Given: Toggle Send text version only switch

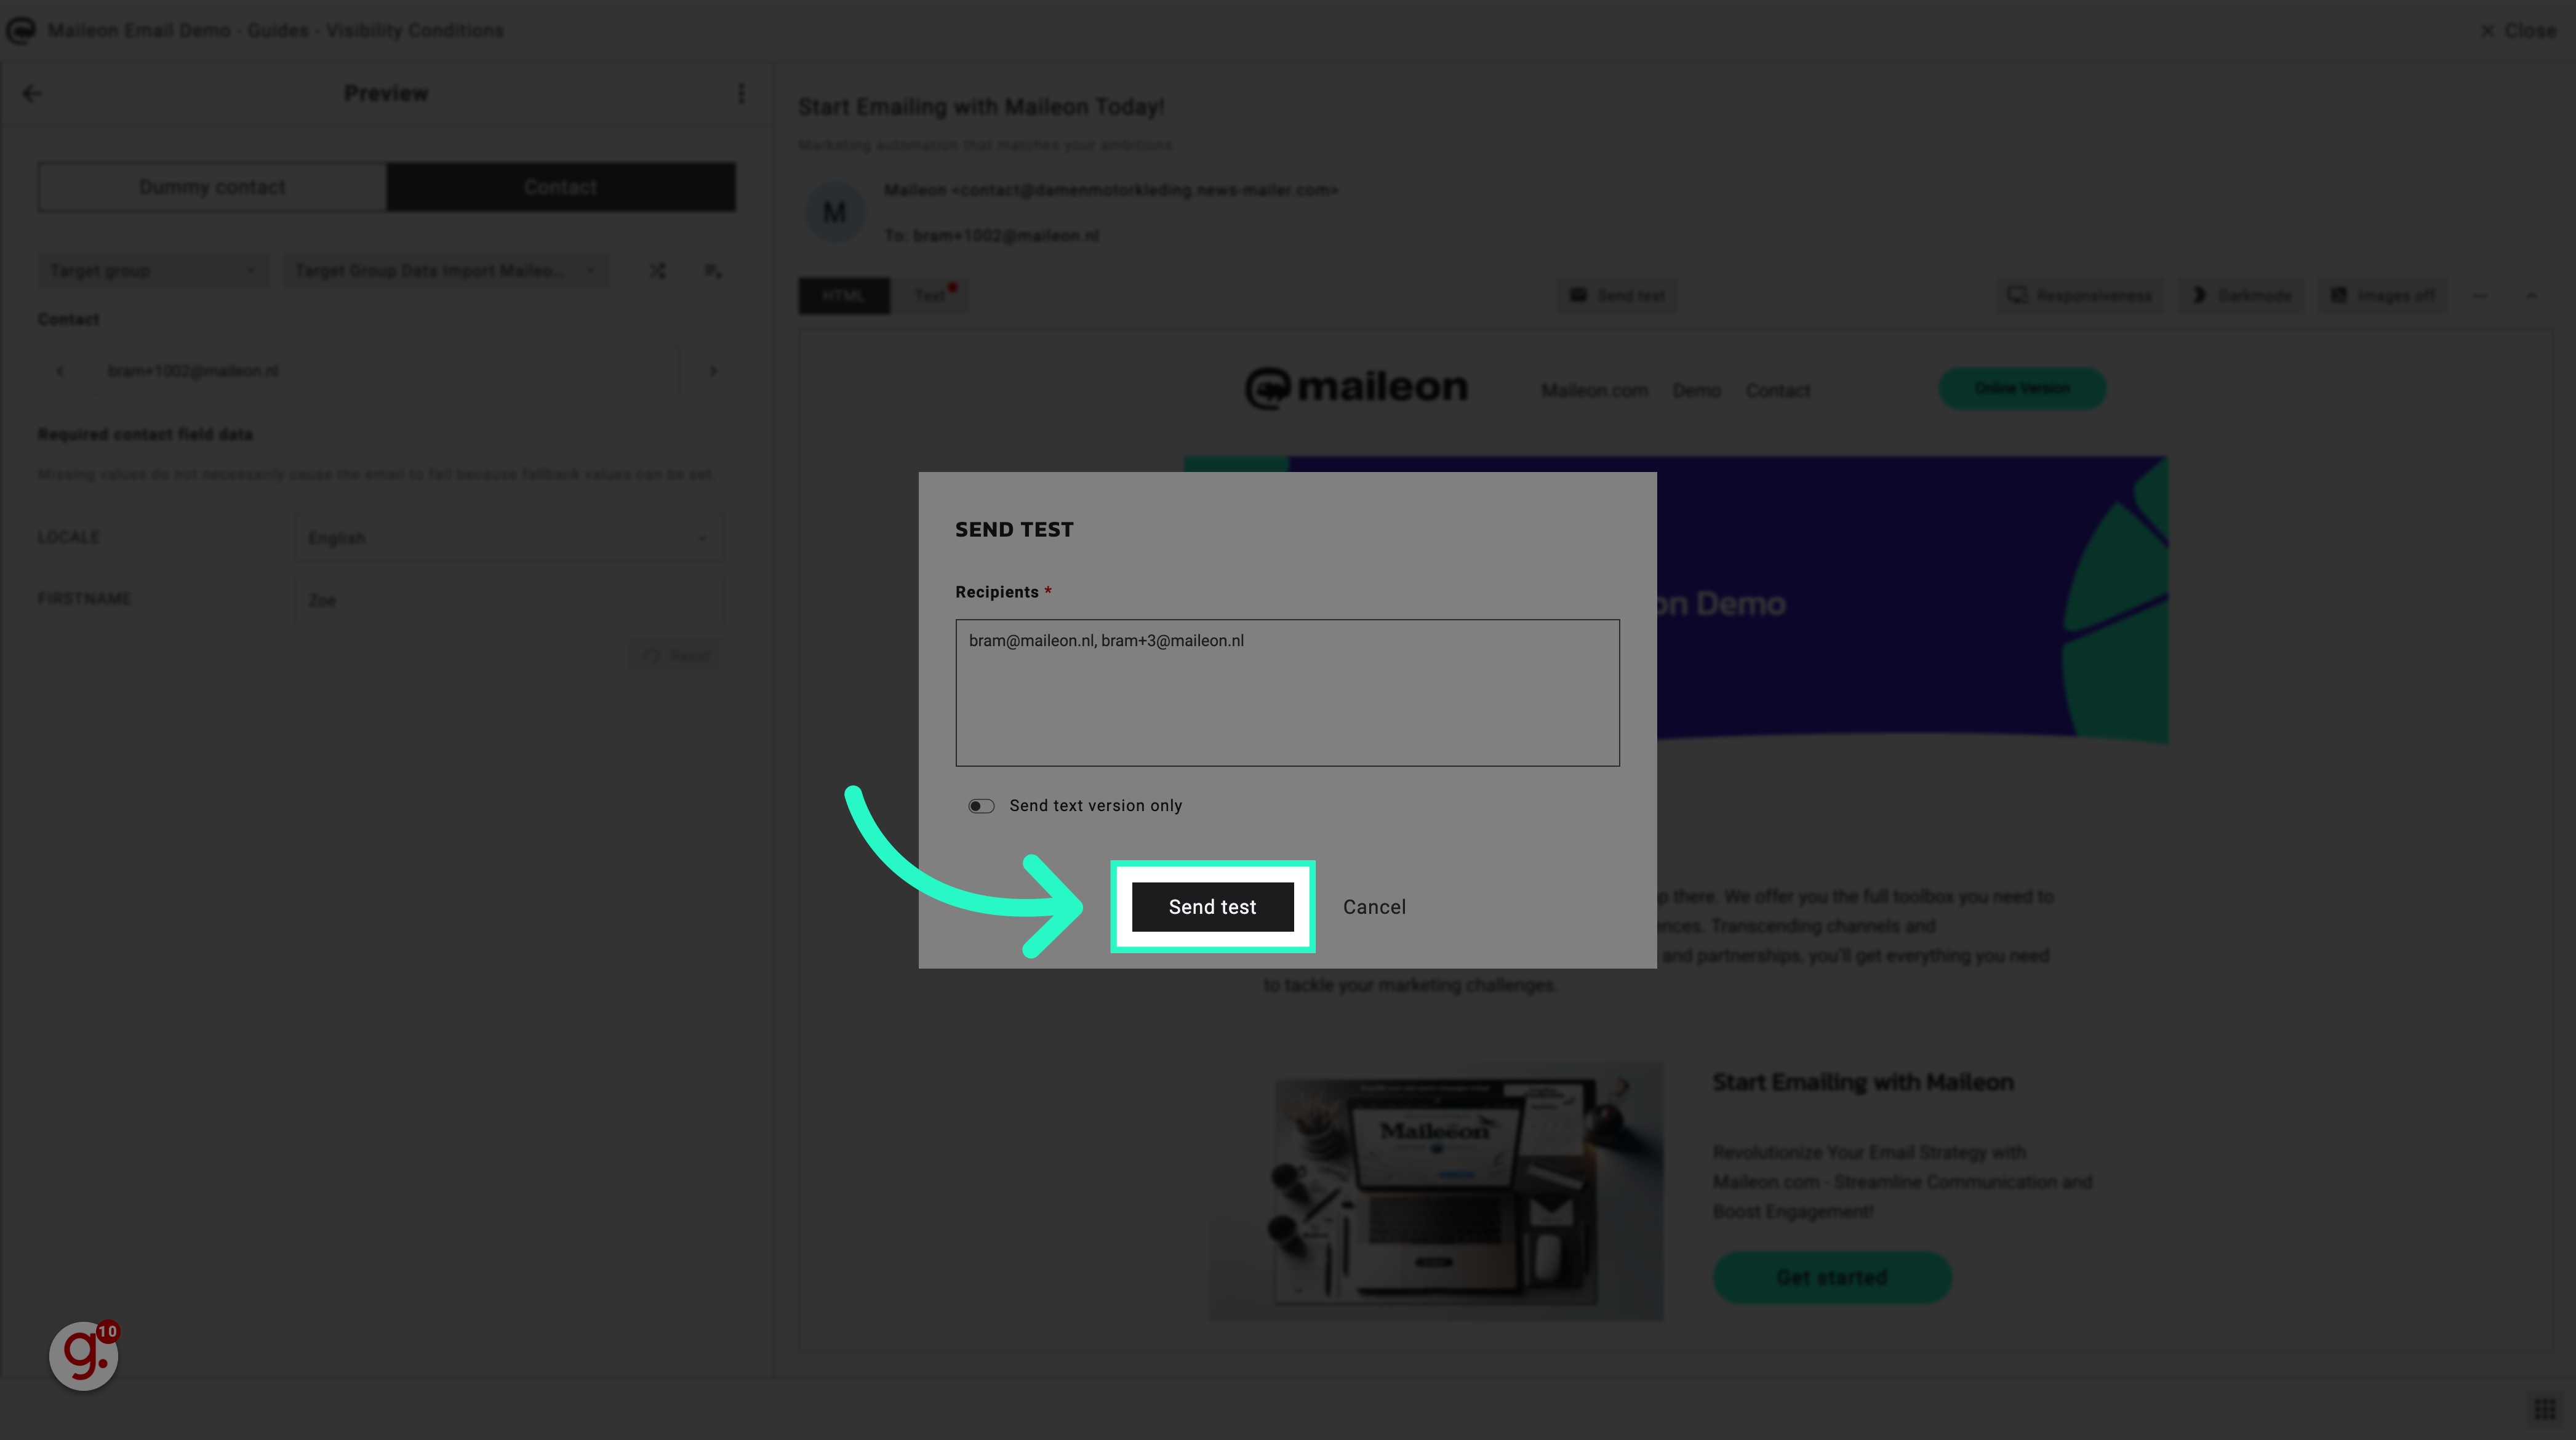Looking at the screenshot, I should (980, 805).
